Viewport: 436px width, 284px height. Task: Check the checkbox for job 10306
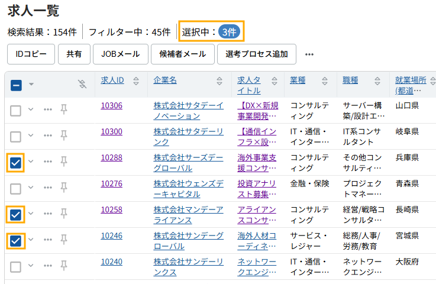16,110
